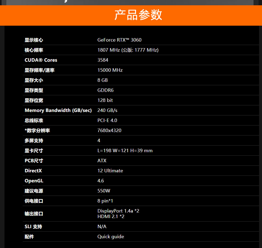Viewport: 262px width, 248px height.
Task: Click the ATX value
Action: click(x=102, y=161)
